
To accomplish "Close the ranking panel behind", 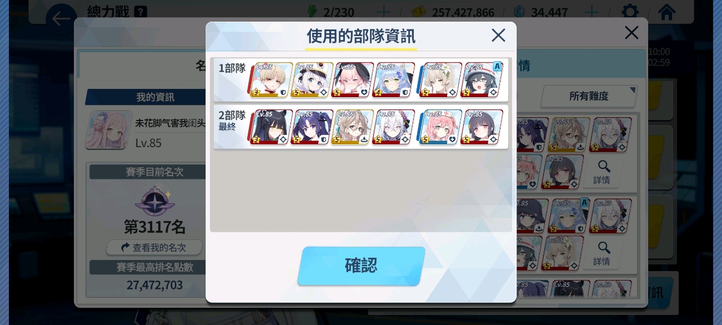I will pyautogui.click(x=631, y=33).
